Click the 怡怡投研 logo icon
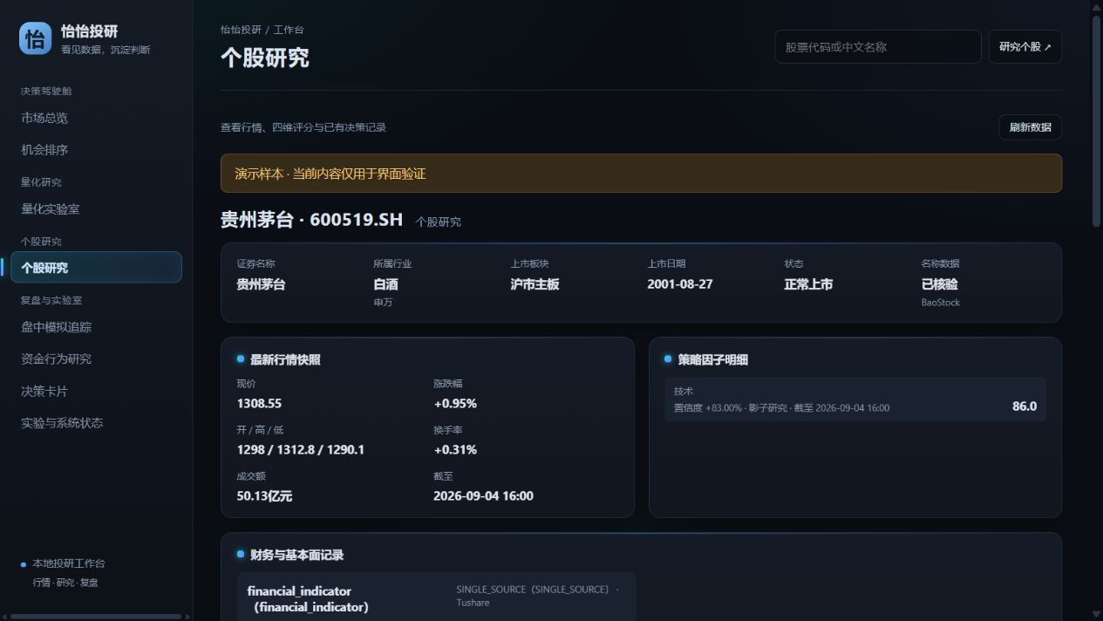 tap(35, 38)
